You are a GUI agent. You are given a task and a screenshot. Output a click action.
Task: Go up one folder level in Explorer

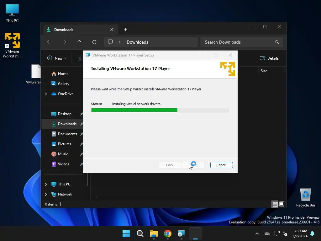79,42
